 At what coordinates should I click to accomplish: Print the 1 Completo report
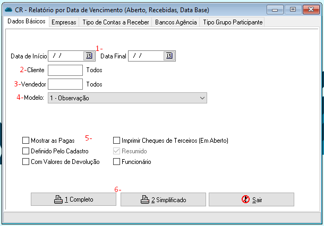coord(73,199)
